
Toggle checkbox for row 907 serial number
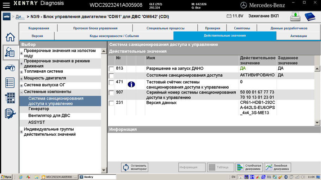click(x=111, y=93)
